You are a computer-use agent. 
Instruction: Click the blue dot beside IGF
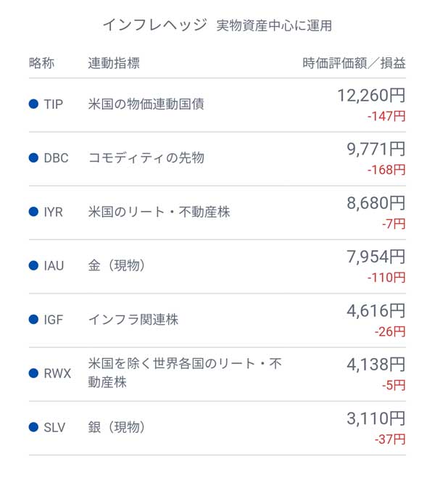pyautogui.click(x=33, y=320)
